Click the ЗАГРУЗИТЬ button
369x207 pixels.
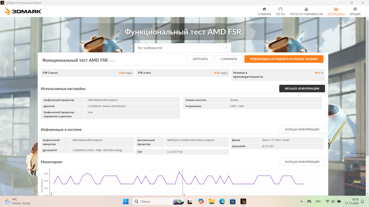coord(200,59)
